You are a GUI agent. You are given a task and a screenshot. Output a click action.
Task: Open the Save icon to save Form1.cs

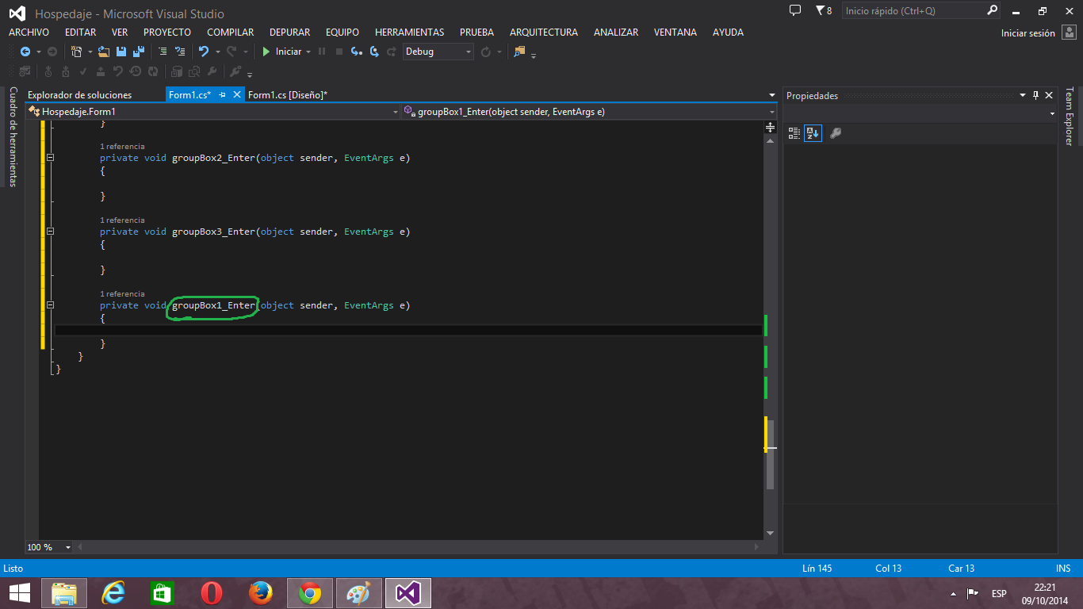[x=121, y=52]
